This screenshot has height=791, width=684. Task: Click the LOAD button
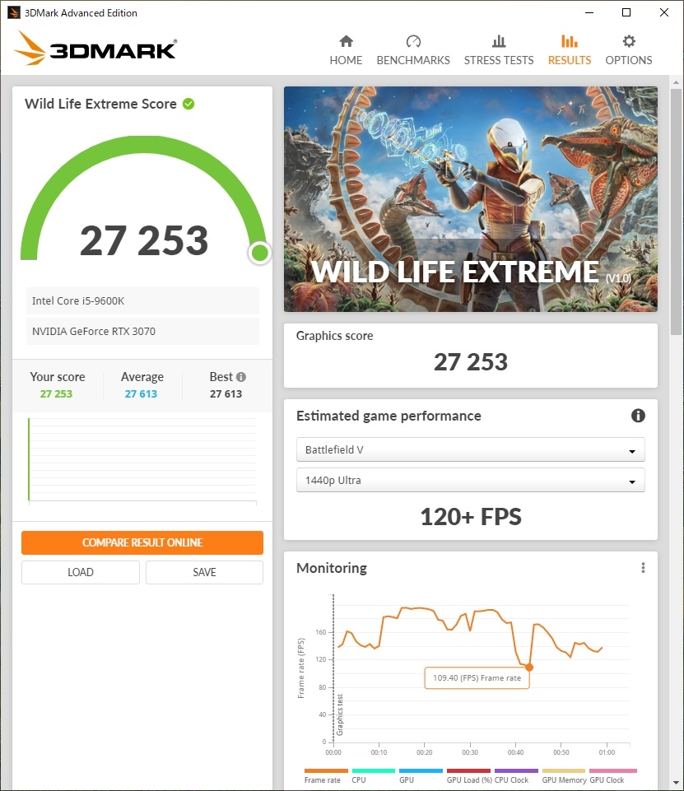tap(81, 572)
